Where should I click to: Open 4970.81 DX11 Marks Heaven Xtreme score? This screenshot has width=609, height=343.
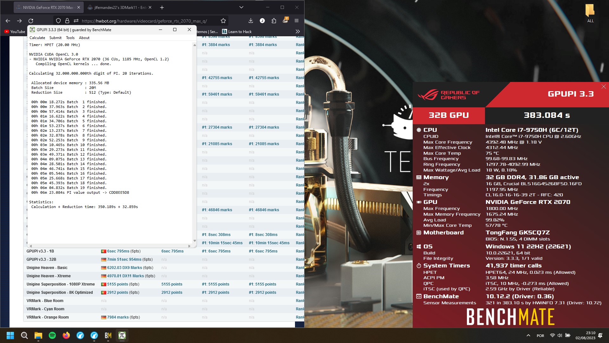[x=125, y=276]
